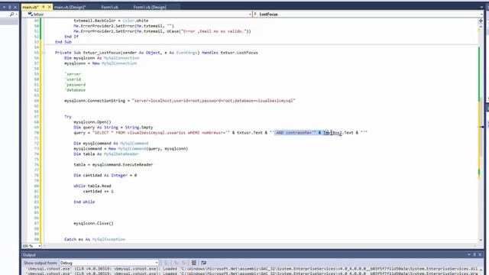Viewport: 489px width, 275px height.
Task: Click the find message in code icon
Action: click(x=167, y=263)
